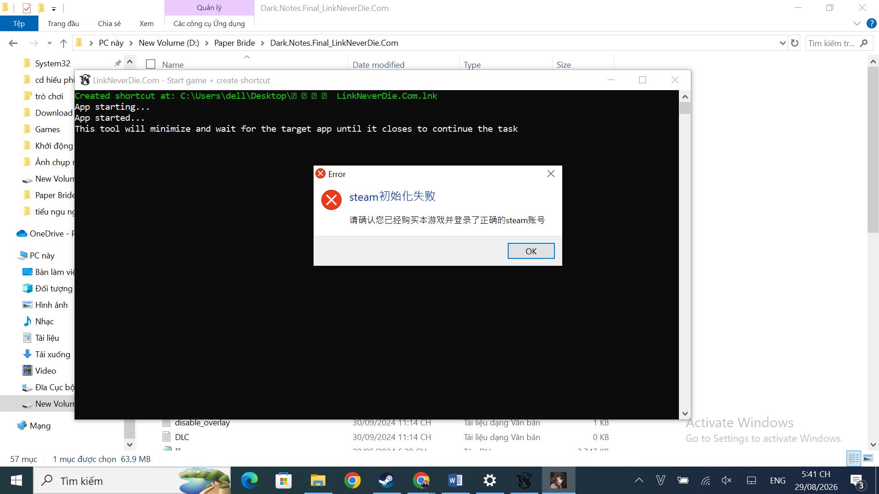Screen dimensions: 879x494
Task: Open LinkNeverDie tool taskbar icon
Action: pos(524,480)
